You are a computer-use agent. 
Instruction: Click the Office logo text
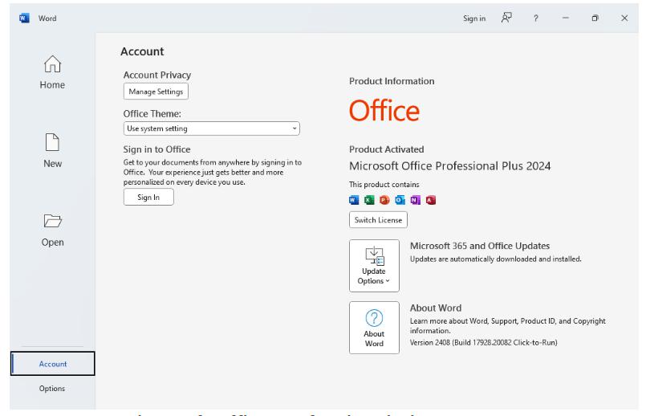pyautogui.click(x=384, y=111)
